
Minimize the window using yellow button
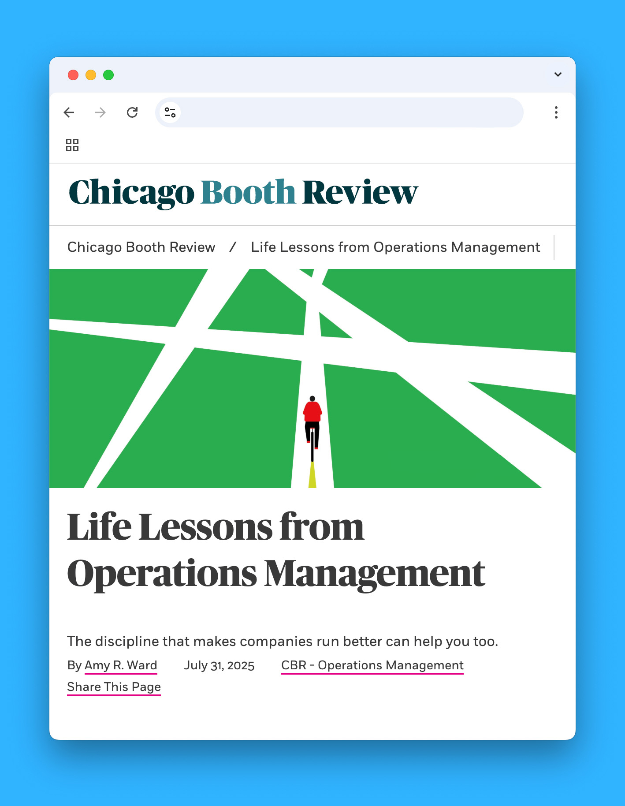point(91,75)
